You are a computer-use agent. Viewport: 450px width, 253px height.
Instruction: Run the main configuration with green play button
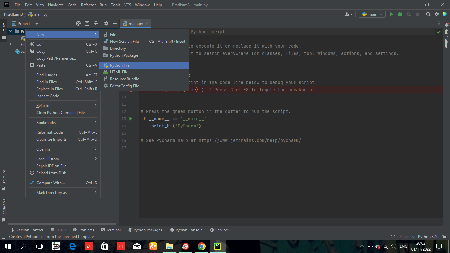click(x=392, y=14)
